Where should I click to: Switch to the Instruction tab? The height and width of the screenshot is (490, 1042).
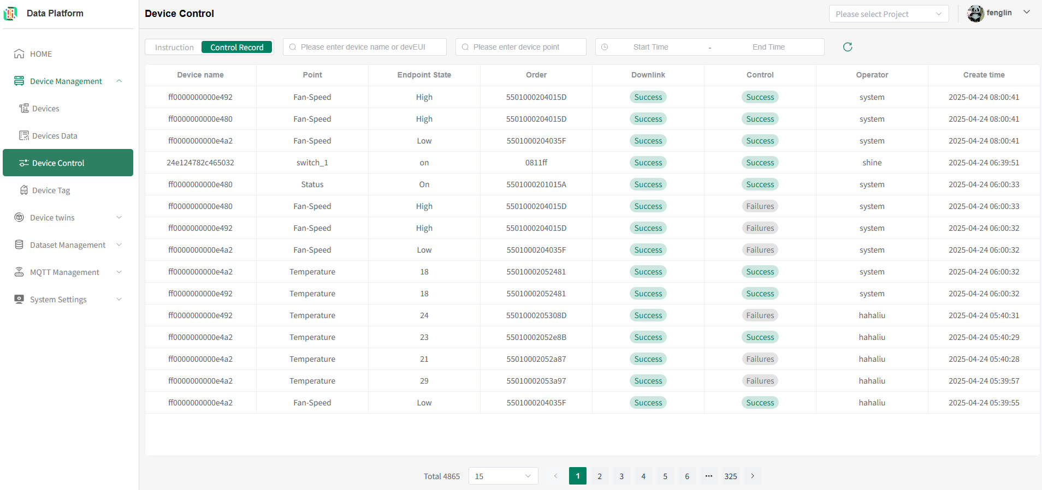coord(174,47)
